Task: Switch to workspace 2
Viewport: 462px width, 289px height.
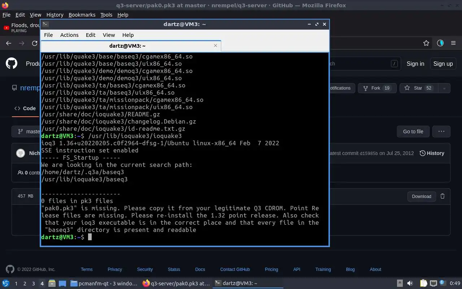Action: (x=25, y=284)
